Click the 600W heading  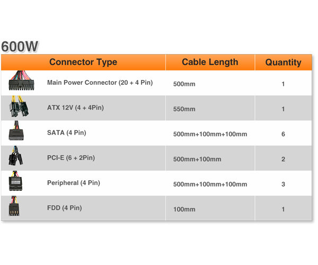(20, 47)
